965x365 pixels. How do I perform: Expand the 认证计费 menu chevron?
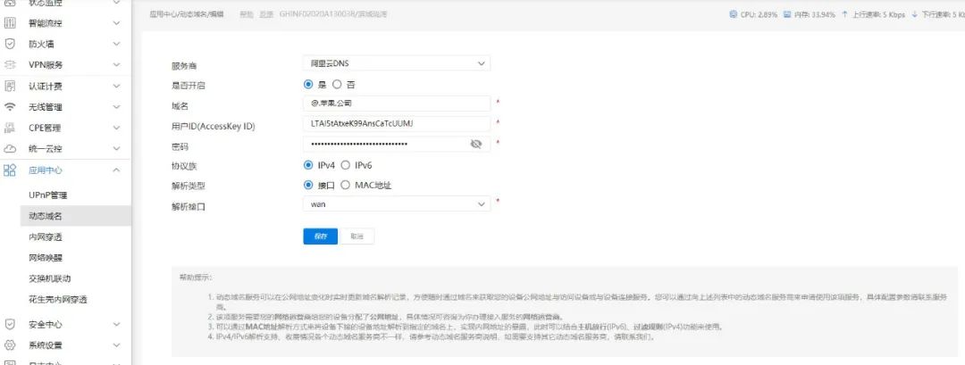pyautogui.click(x=116, y=86)
